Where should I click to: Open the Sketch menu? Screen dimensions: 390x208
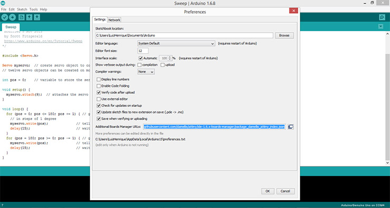22,9
